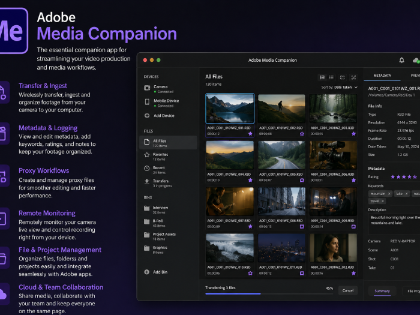Open the Sort by Date Taken dropdown
The image size is (420, 315).
pyautogui.click(x=340, y=88)
